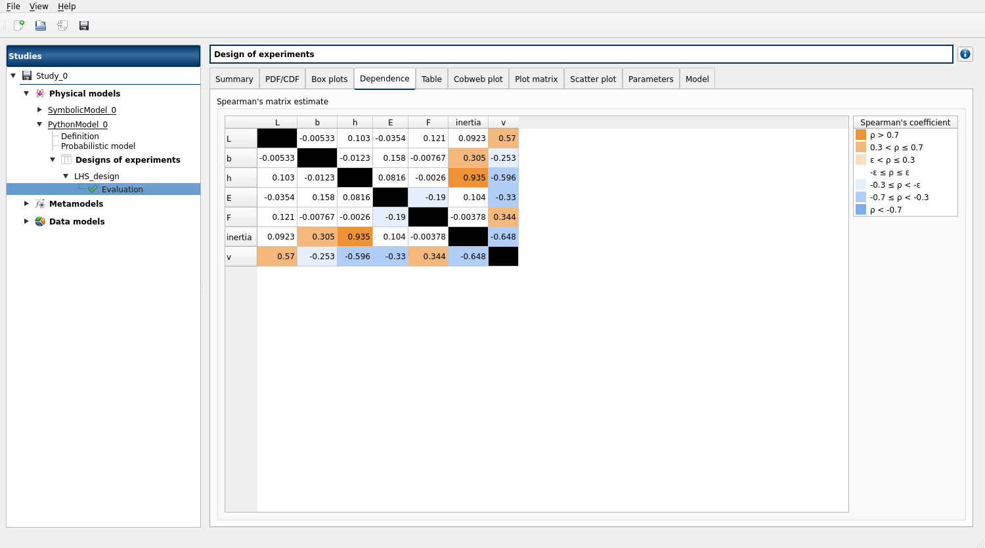Click the Study_0 floppy disk icon
This screenshot has height=548, width=985.
27,75
